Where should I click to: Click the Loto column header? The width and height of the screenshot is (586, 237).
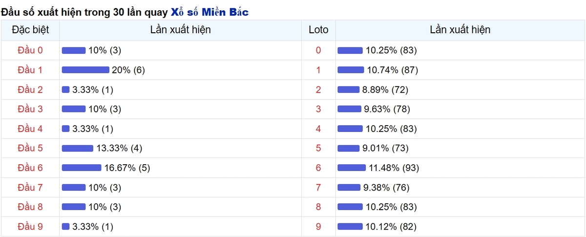point(318,30)
